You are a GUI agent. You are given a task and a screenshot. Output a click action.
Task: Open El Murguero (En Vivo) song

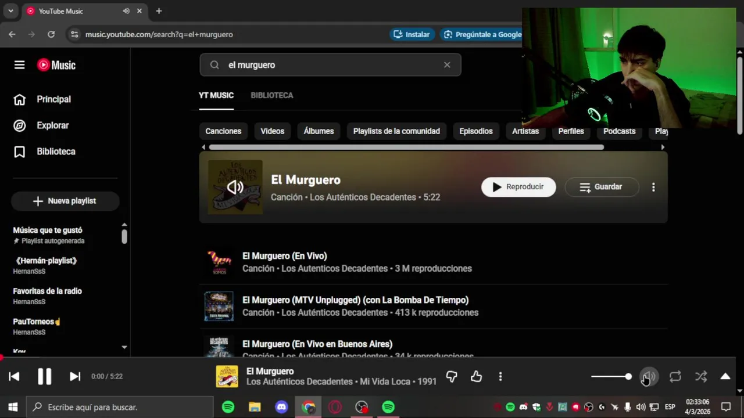click(284, 256)
